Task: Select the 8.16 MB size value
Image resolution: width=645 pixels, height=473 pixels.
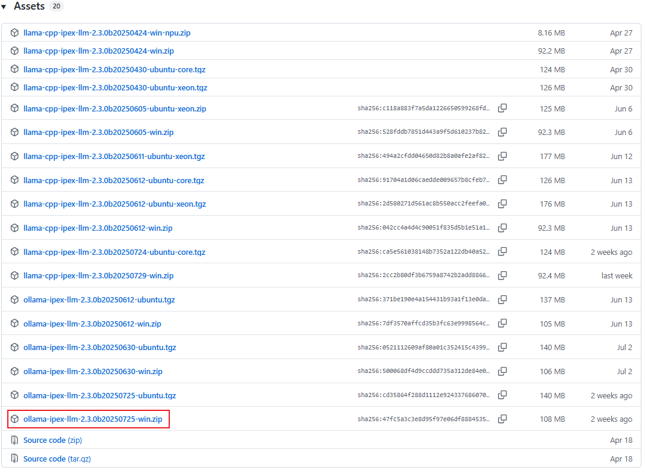Action: pos(551,33)
